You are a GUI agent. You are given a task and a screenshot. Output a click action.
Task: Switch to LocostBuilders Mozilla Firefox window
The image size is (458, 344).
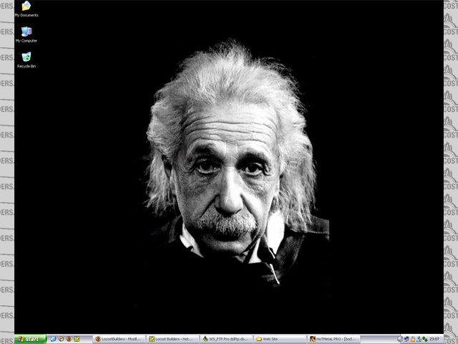tap(119, 339)
